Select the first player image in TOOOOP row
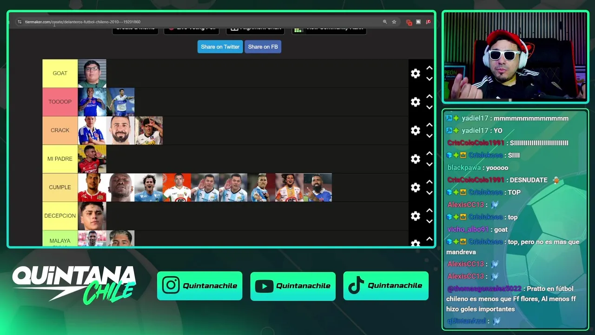This screenshot has width=595, height=335. point(92,102)
